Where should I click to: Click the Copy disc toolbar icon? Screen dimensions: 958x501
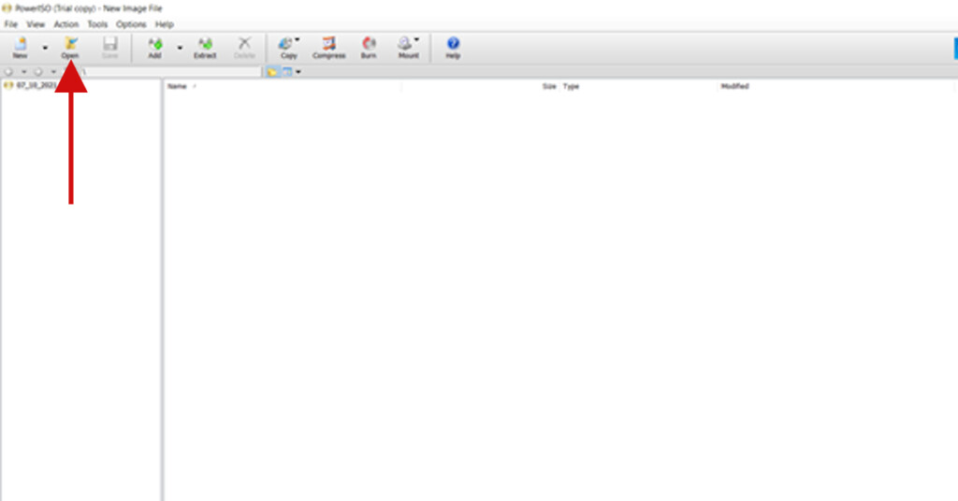pos(288,47)
